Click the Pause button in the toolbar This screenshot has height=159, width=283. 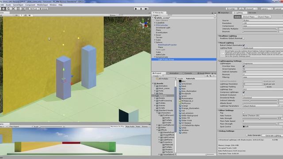coord(141,9)
